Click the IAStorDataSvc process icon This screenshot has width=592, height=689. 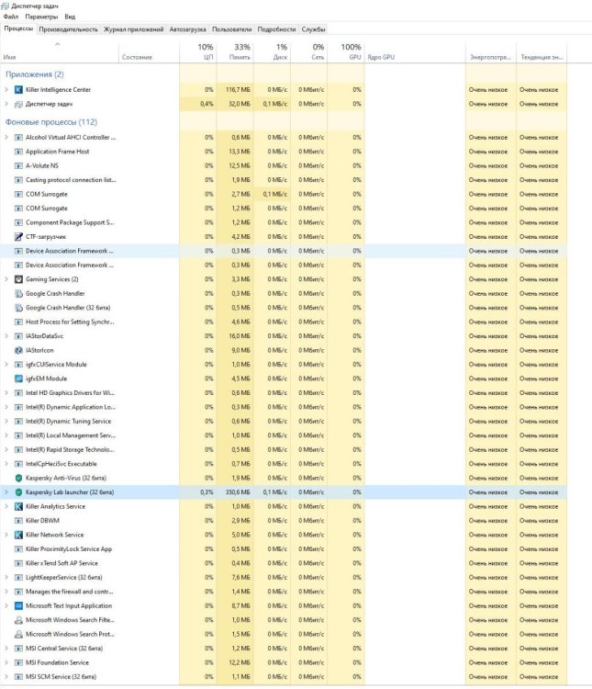click(18, 336)
